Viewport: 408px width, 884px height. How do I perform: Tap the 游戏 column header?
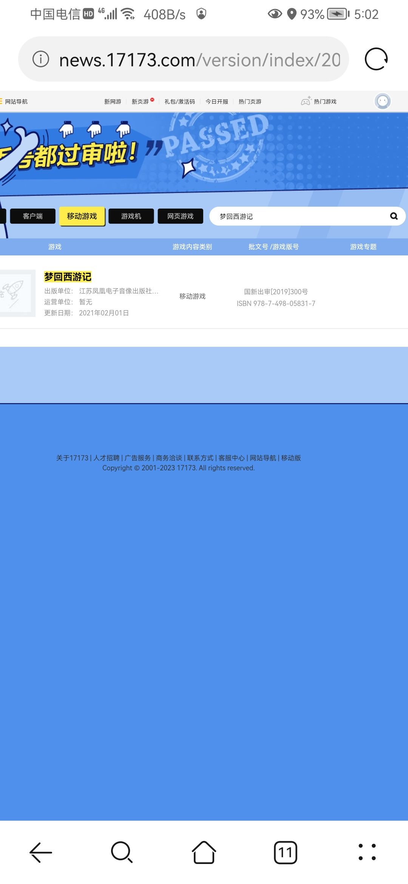[55, 247]
